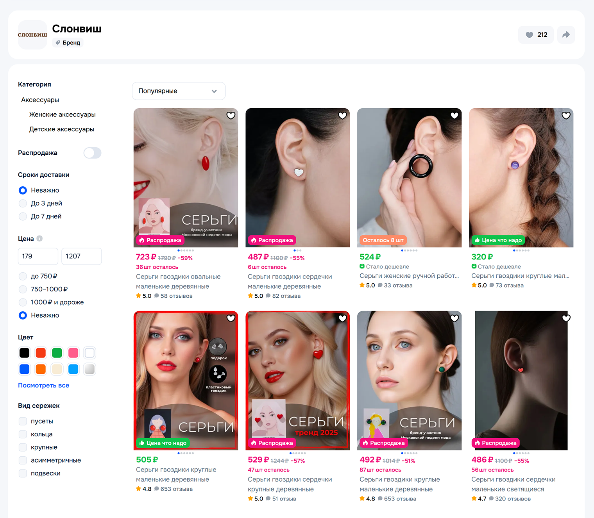Add 492 ₽ round earrings to favorites
594x518 pixels.
pos(454,318)
